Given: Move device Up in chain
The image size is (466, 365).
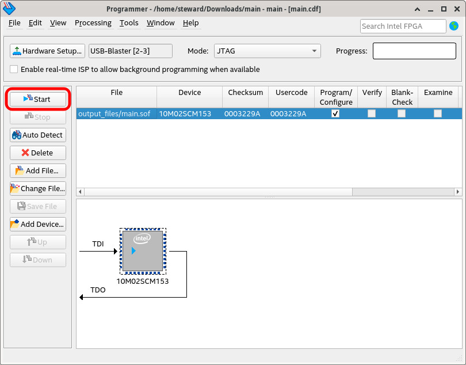Looking at the screenshot, I should pos(38,242).
